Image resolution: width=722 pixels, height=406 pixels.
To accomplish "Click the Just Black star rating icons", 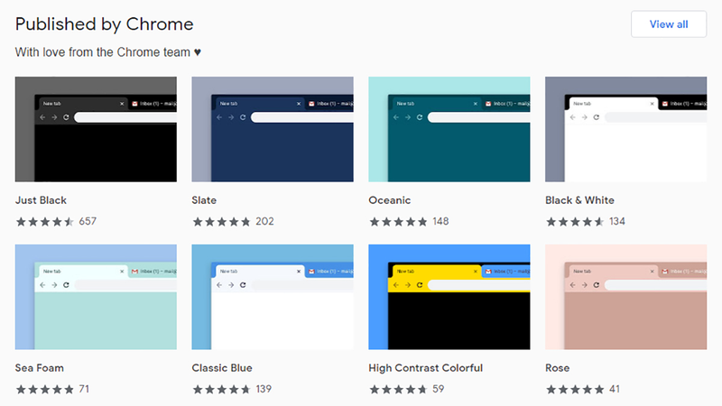I will (44, 222).
